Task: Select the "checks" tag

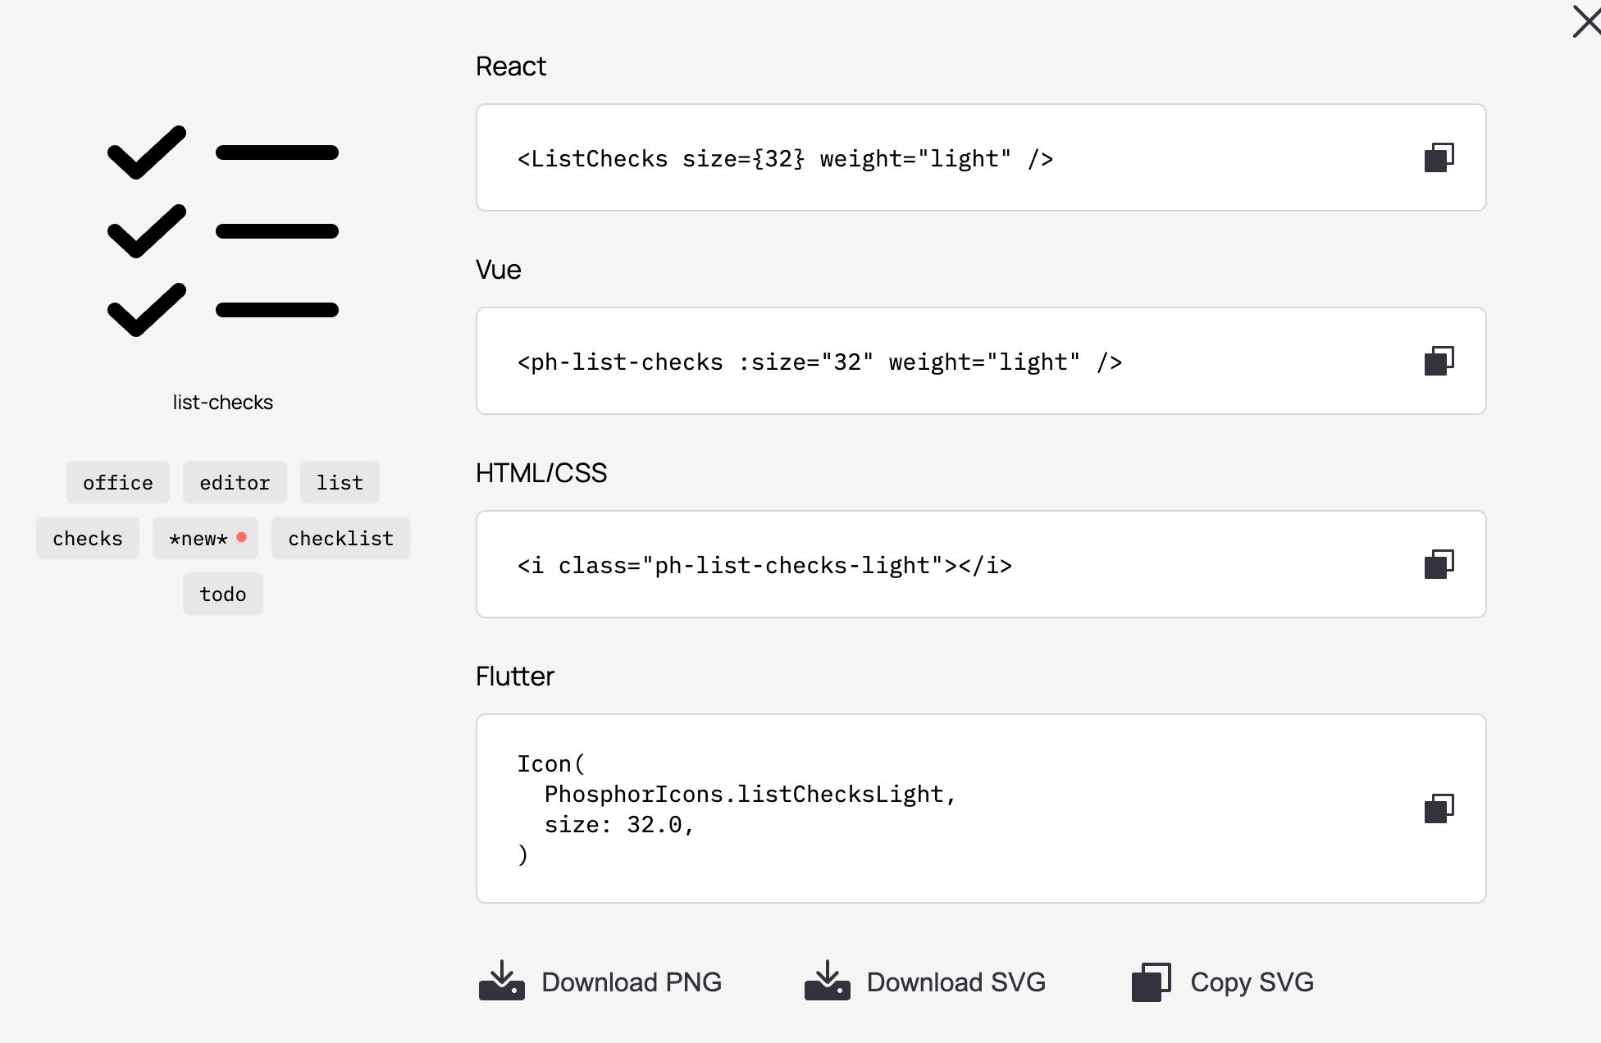Action: (x=88, y=538)
